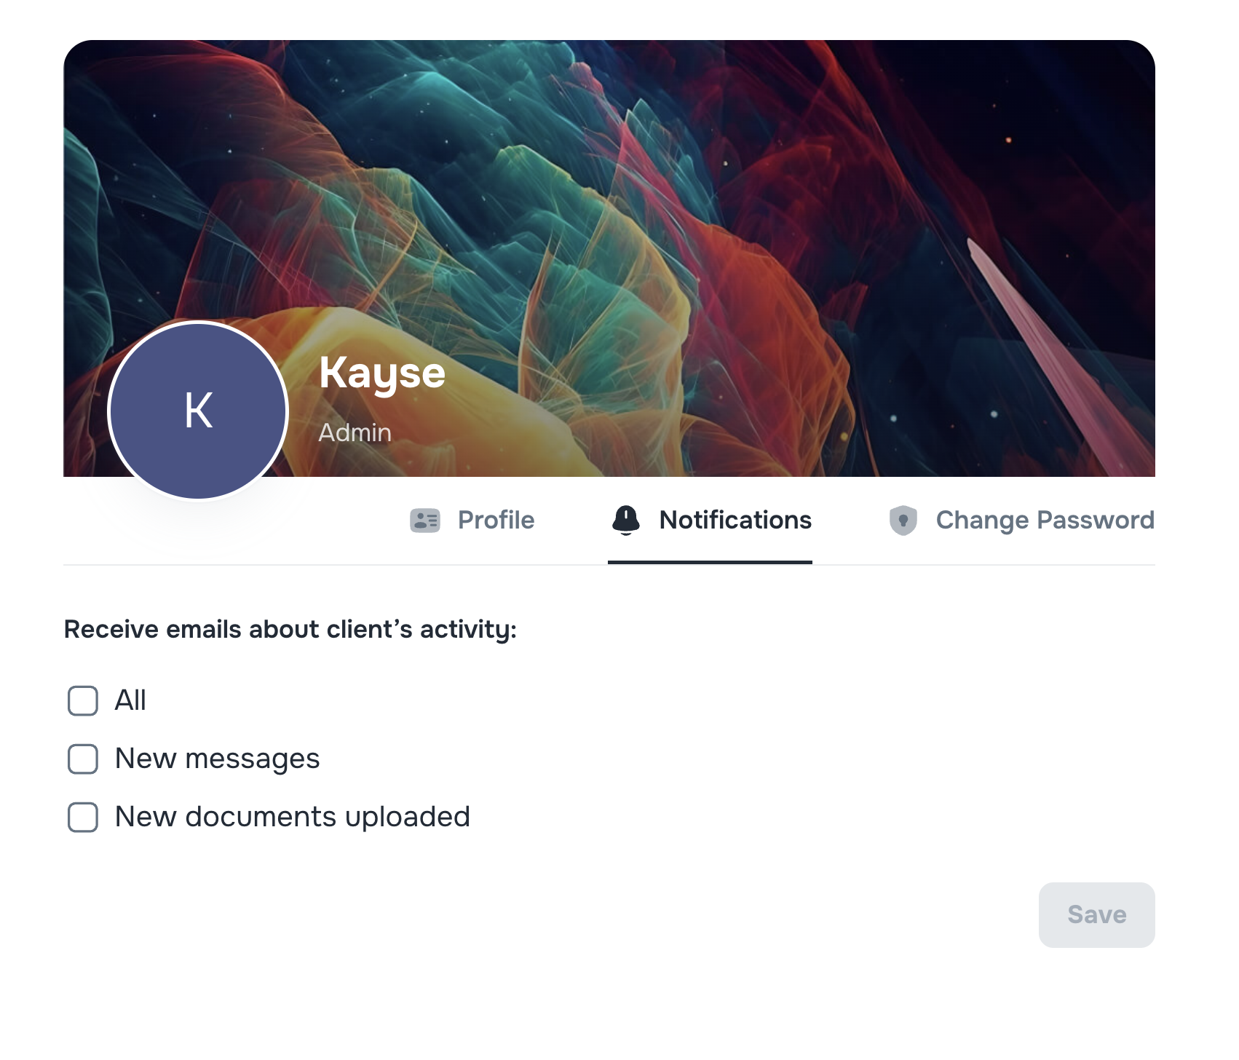Enable the All notifications checkbox
Screen dimensions: 1239x1060
[82, 700]
